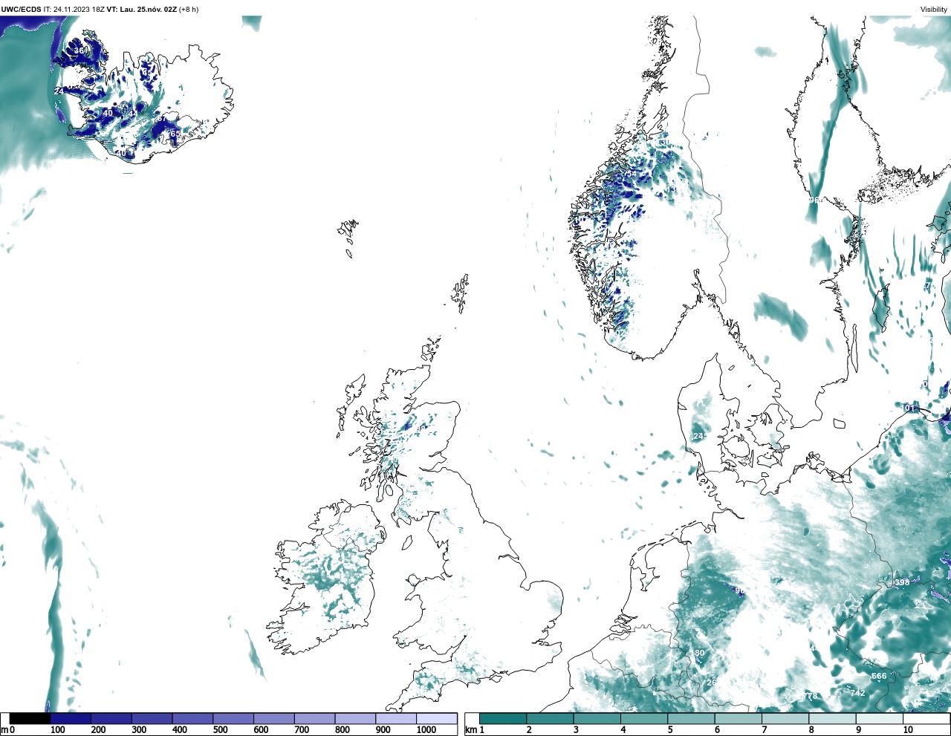Click the '10' tick label on the km legend
Viewport: 951px width, 736px height.
908,730
